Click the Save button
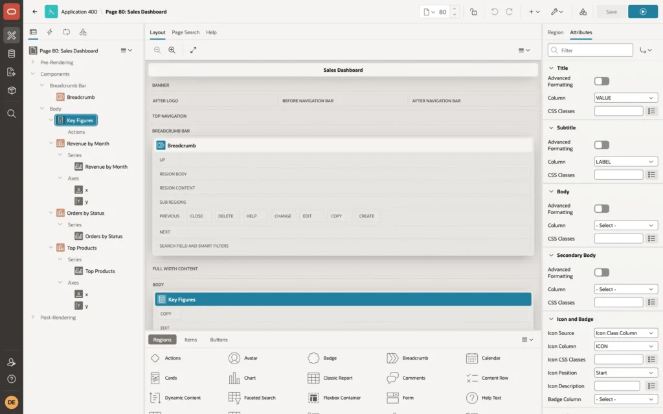 (611, 12)
